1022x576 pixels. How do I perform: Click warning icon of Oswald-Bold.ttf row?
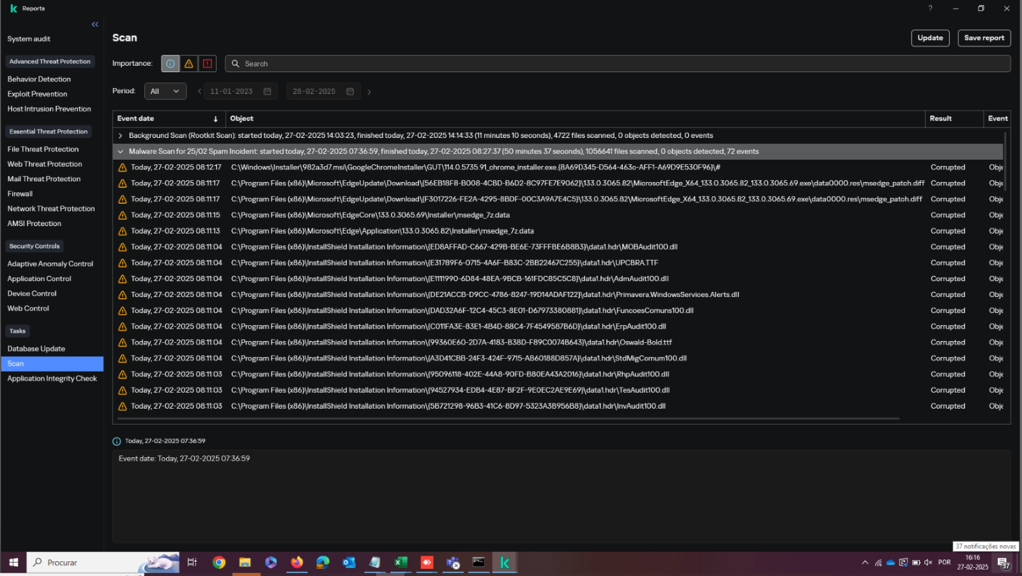123,343
